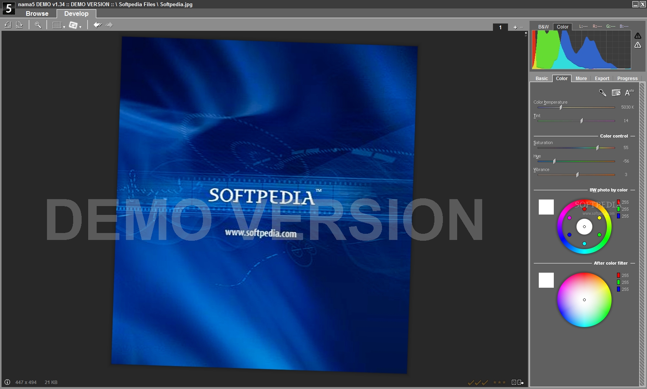This screenshot has height=389, width=647.
Task: Click first checkmark flag in status bar
Action: (471, 382)
